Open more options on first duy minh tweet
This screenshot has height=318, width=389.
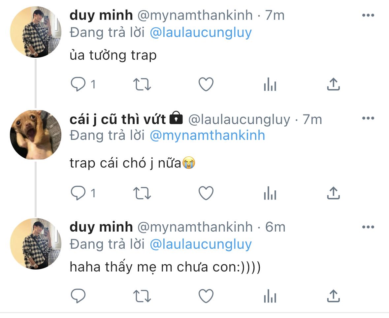368,16
